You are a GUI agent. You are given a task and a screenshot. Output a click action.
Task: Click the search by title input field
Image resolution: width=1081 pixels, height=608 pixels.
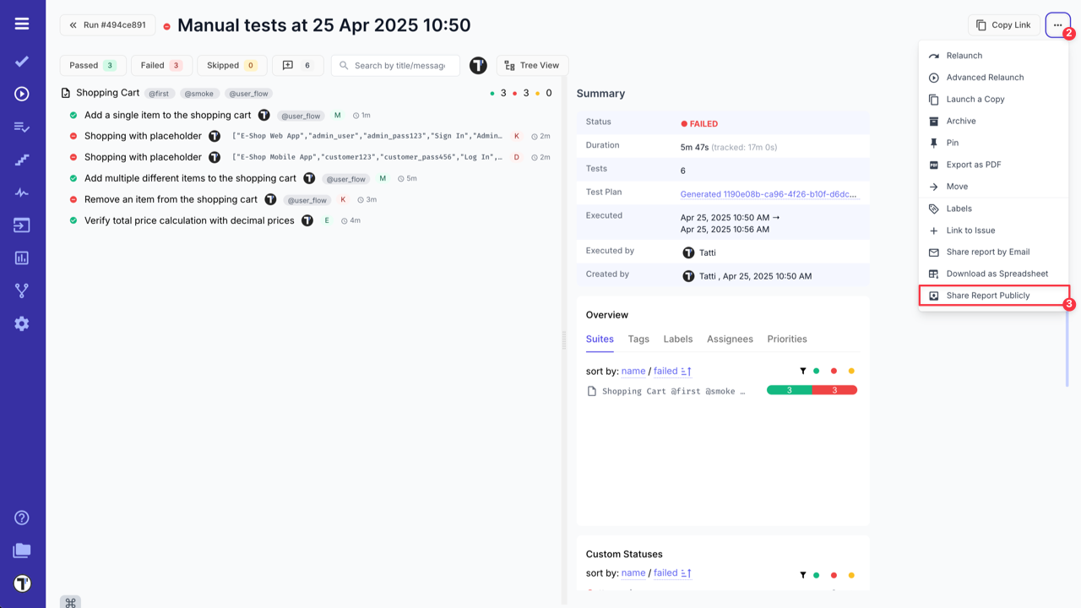pos(395,65)
